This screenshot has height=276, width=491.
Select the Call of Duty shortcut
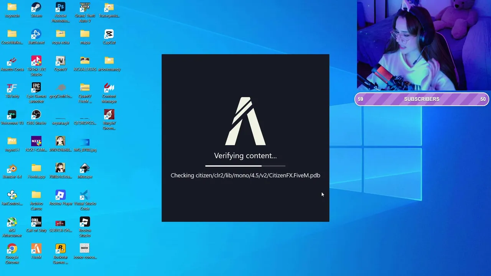click(36, 225)
